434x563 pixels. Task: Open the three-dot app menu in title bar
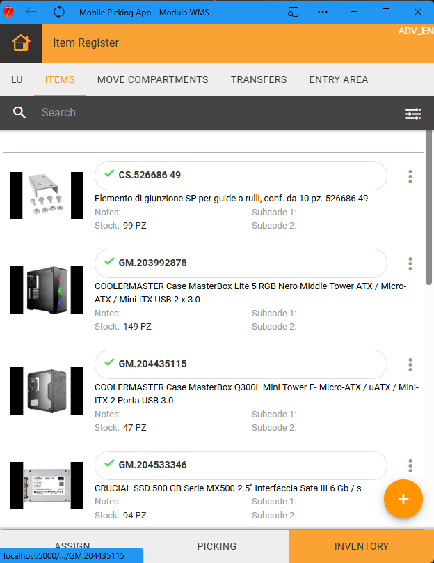click(323, 12)
